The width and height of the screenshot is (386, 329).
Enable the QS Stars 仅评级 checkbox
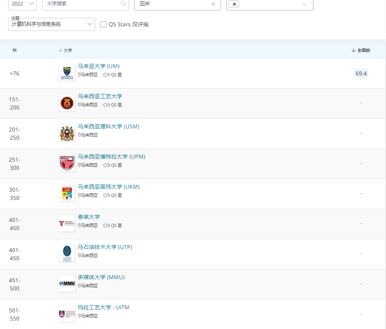(103, 24)
